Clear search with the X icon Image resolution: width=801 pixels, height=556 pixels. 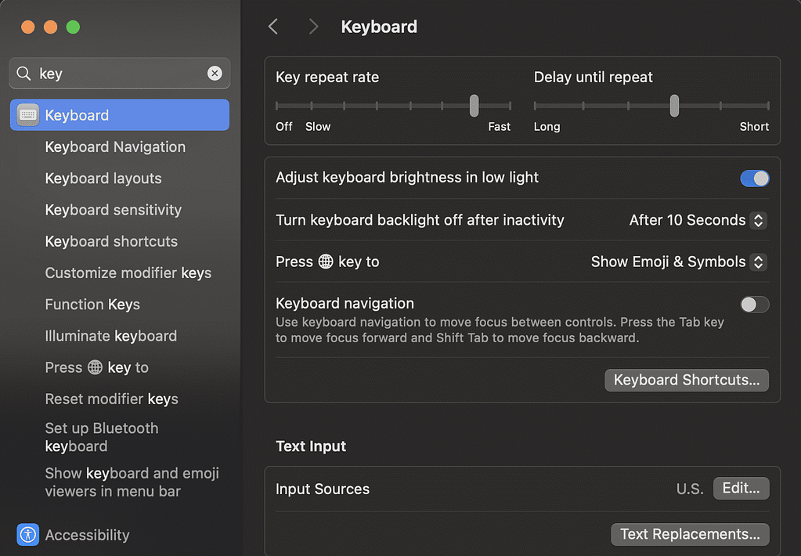pos(215,74)
